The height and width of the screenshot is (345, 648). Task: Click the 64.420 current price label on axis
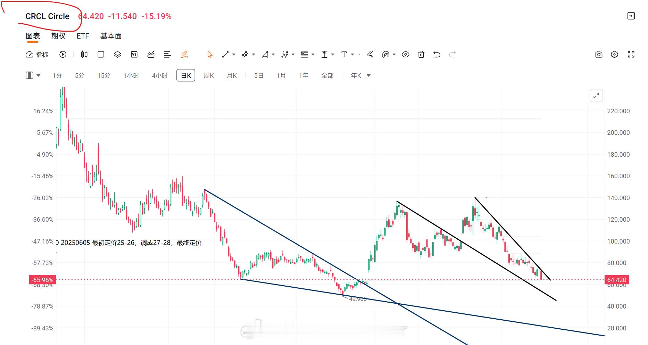click(x=617, y=280)
